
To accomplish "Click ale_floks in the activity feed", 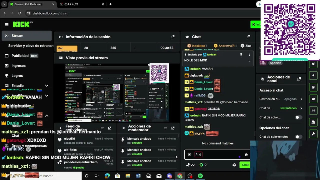I will (70, 150).
